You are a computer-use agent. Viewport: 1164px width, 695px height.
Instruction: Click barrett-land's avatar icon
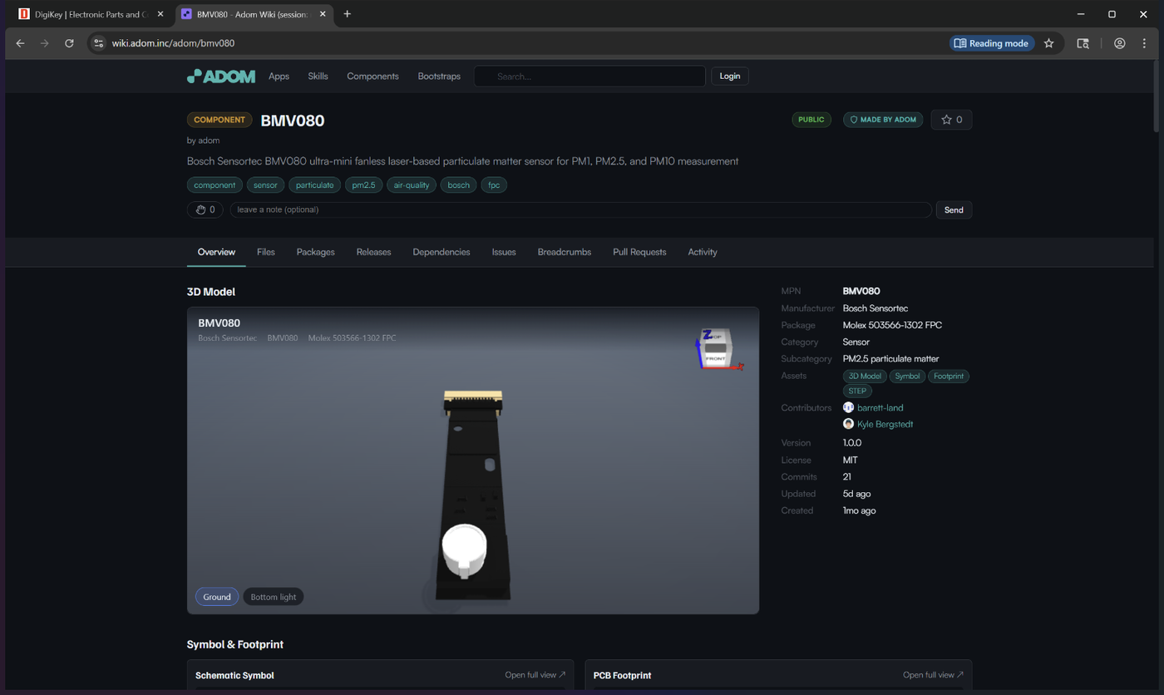[x=848, y=407]
